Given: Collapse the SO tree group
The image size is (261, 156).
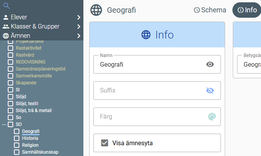Looking at the screenshot, I should 4,124.
